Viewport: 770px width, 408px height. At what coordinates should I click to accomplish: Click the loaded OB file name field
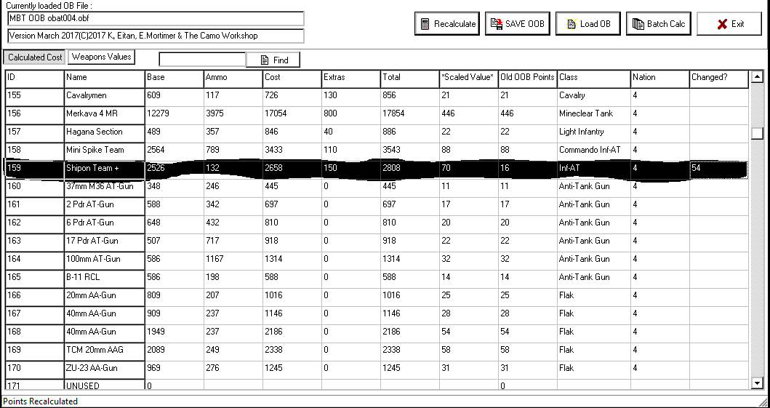pyautogui.click(x=156, y=18)
